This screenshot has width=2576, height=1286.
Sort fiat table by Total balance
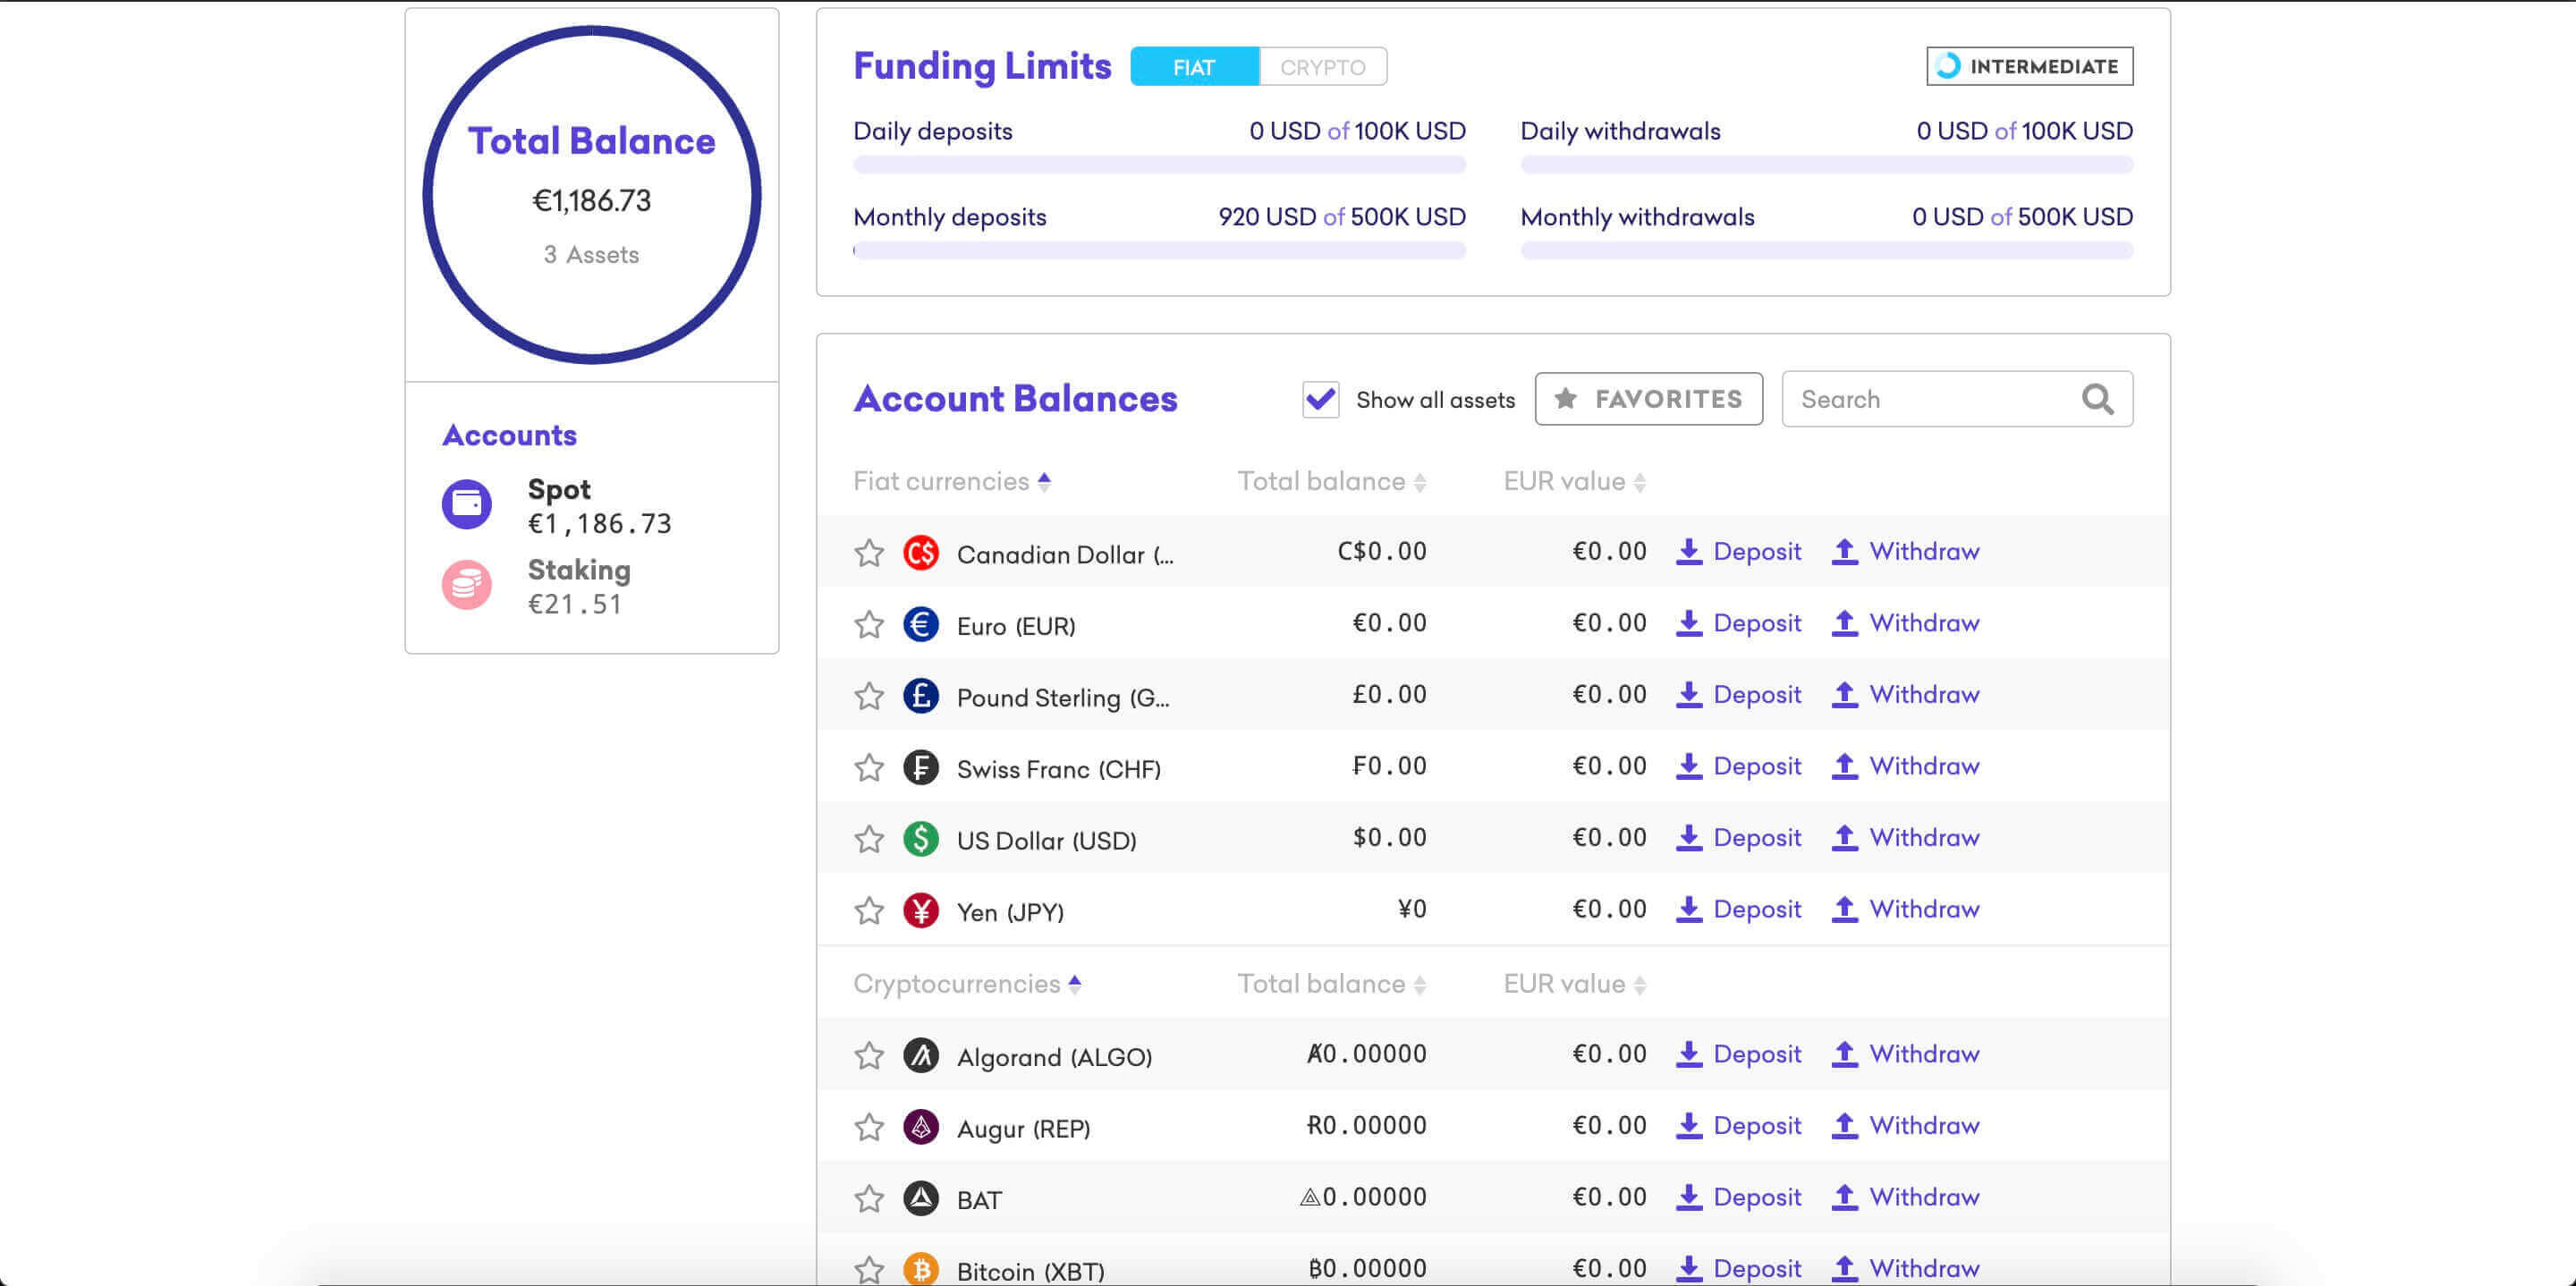(x=1331, y=481)
